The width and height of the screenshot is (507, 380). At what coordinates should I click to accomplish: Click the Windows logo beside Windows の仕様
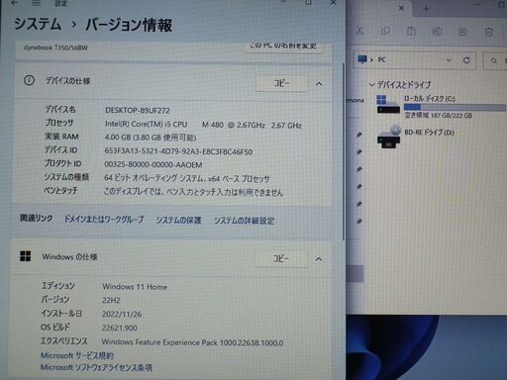coord(26,256)
